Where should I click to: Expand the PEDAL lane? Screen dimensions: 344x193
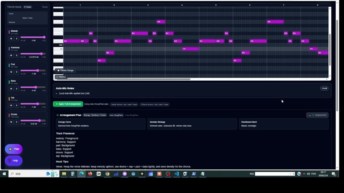pyautogui.click(x=61, y=77)
